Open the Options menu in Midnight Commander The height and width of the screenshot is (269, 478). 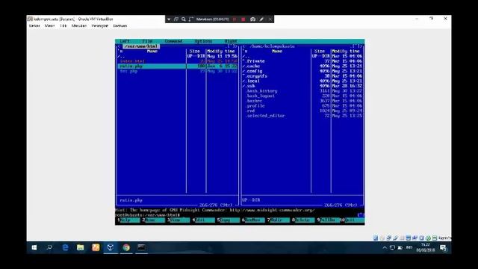[x=203, y=41]
